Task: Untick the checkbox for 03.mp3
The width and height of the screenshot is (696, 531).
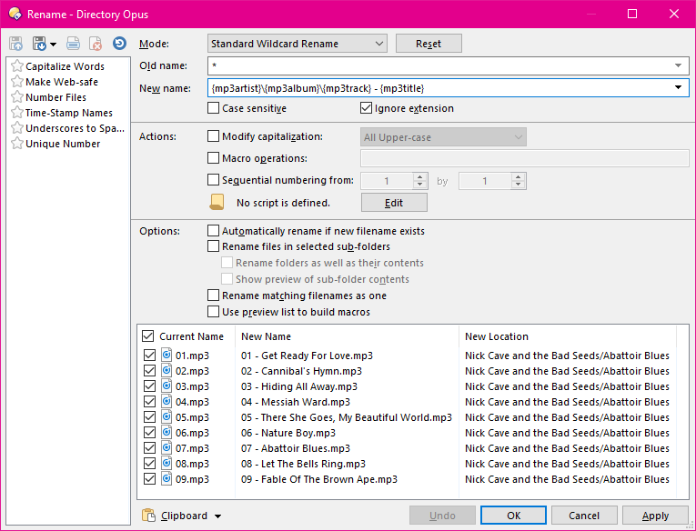Action: [149, 386]
